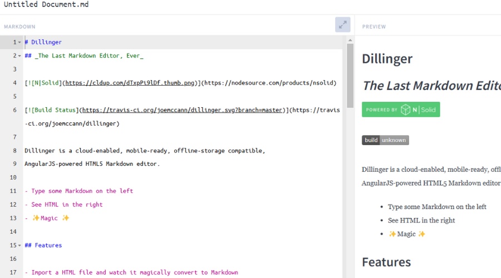Click the expand editor fullscreen icon
The image size is (501, 278).
(342, 24)
